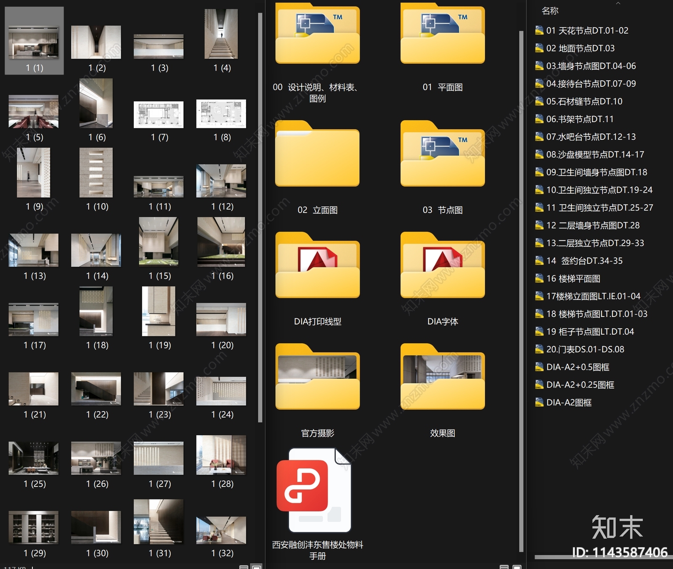Click the thumbnail panel vertical scrollbar
Viewport: 673px width, 569px height.
click(x=260, y=217)
